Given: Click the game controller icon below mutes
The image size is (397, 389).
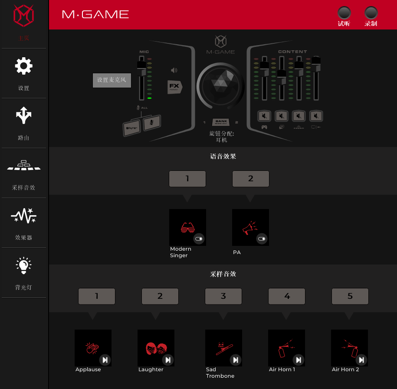Looking at the screenshot, I should tap(264, 127).
